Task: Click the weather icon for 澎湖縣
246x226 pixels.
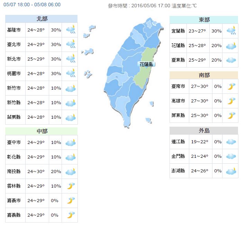Action: [x=231, y=171]
